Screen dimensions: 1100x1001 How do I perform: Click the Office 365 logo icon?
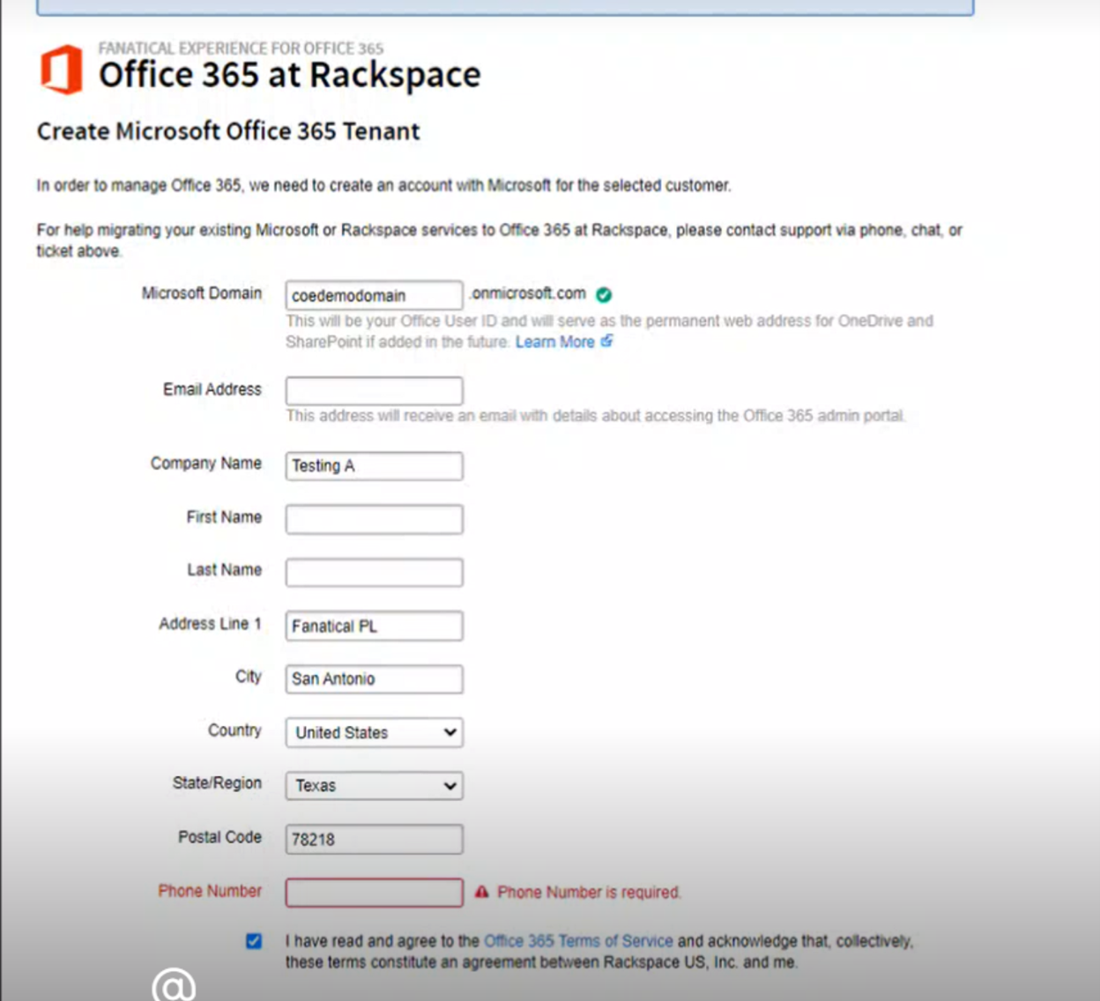[62, 70]
